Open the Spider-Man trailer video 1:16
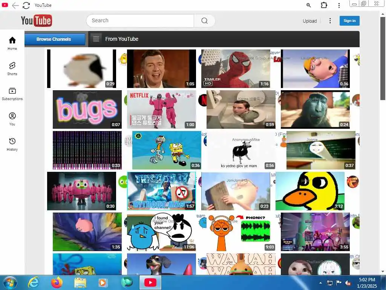 point(236,69)
